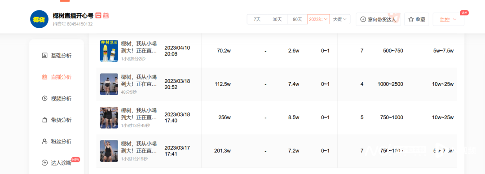Open 粉丝分析 with the person icon

coord(57,142)
